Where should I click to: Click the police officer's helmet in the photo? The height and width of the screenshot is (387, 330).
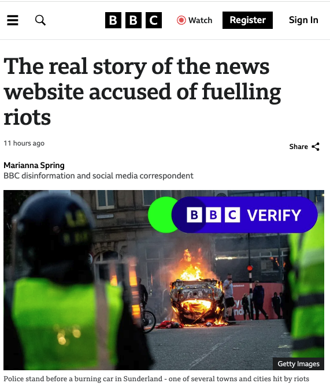53,228
